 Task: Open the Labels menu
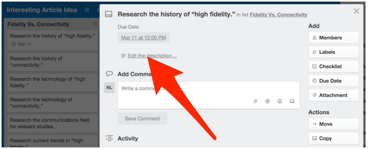pos(333,52)
